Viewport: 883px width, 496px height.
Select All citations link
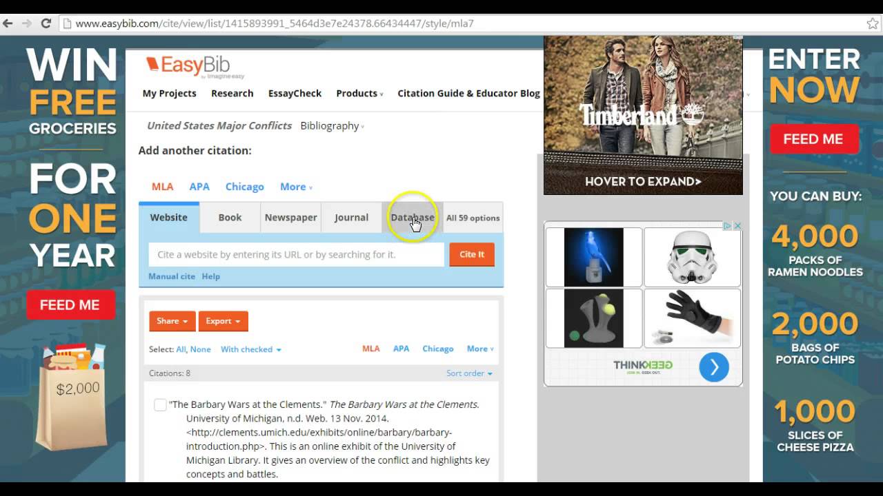coord(181,349)
